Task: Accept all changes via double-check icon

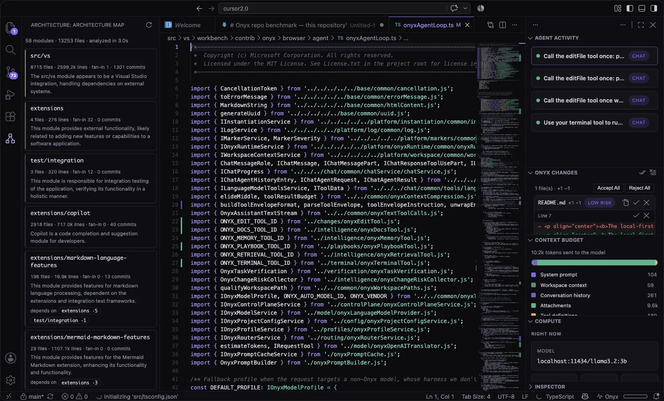Action: point(642,173)
